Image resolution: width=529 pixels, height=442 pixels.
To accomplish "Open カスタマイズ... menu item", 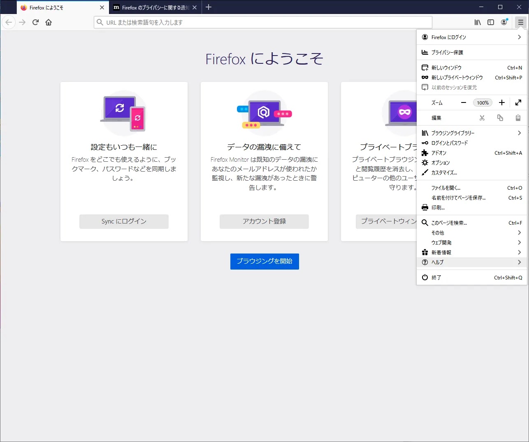I will click(x=472, y=172).
